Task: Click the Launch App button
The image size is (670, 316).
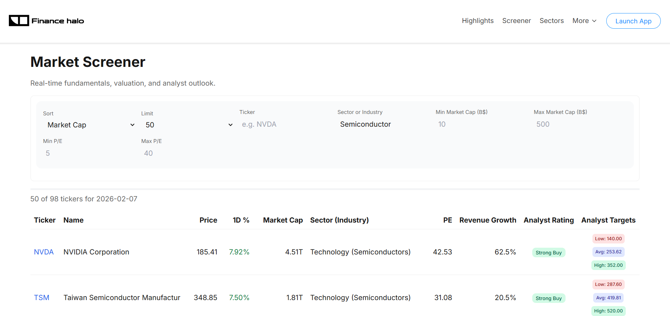Action: tap(633, 21)
